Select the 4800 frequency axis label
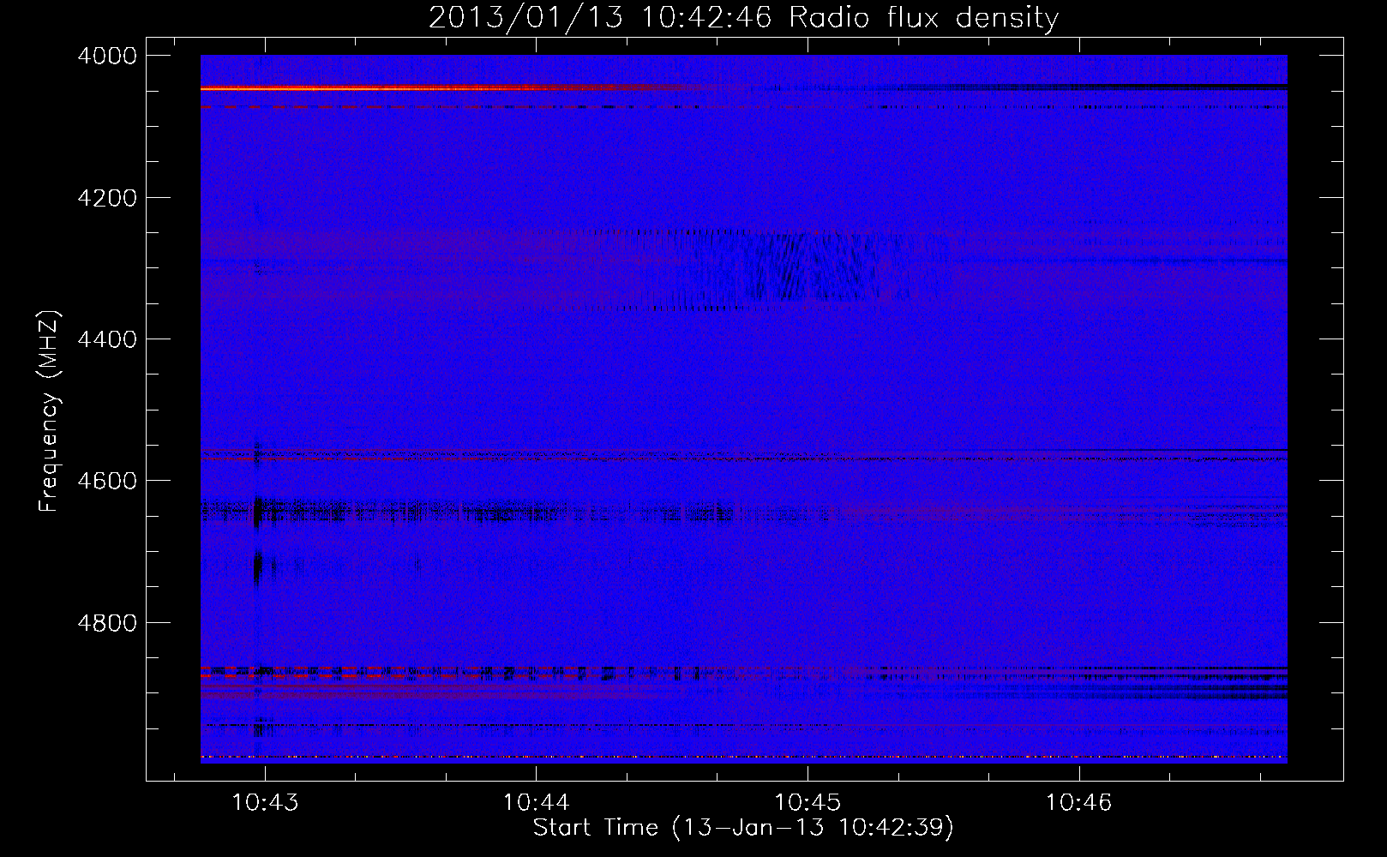1387x857 pixels. (x=107, y=623)
